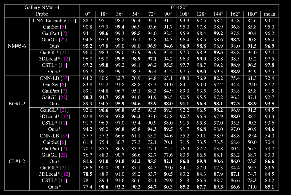The height and width of the screenshot is (195, 291).
Task: Click the "BG#1-2" row group label
Action: (x=17, y=104)
